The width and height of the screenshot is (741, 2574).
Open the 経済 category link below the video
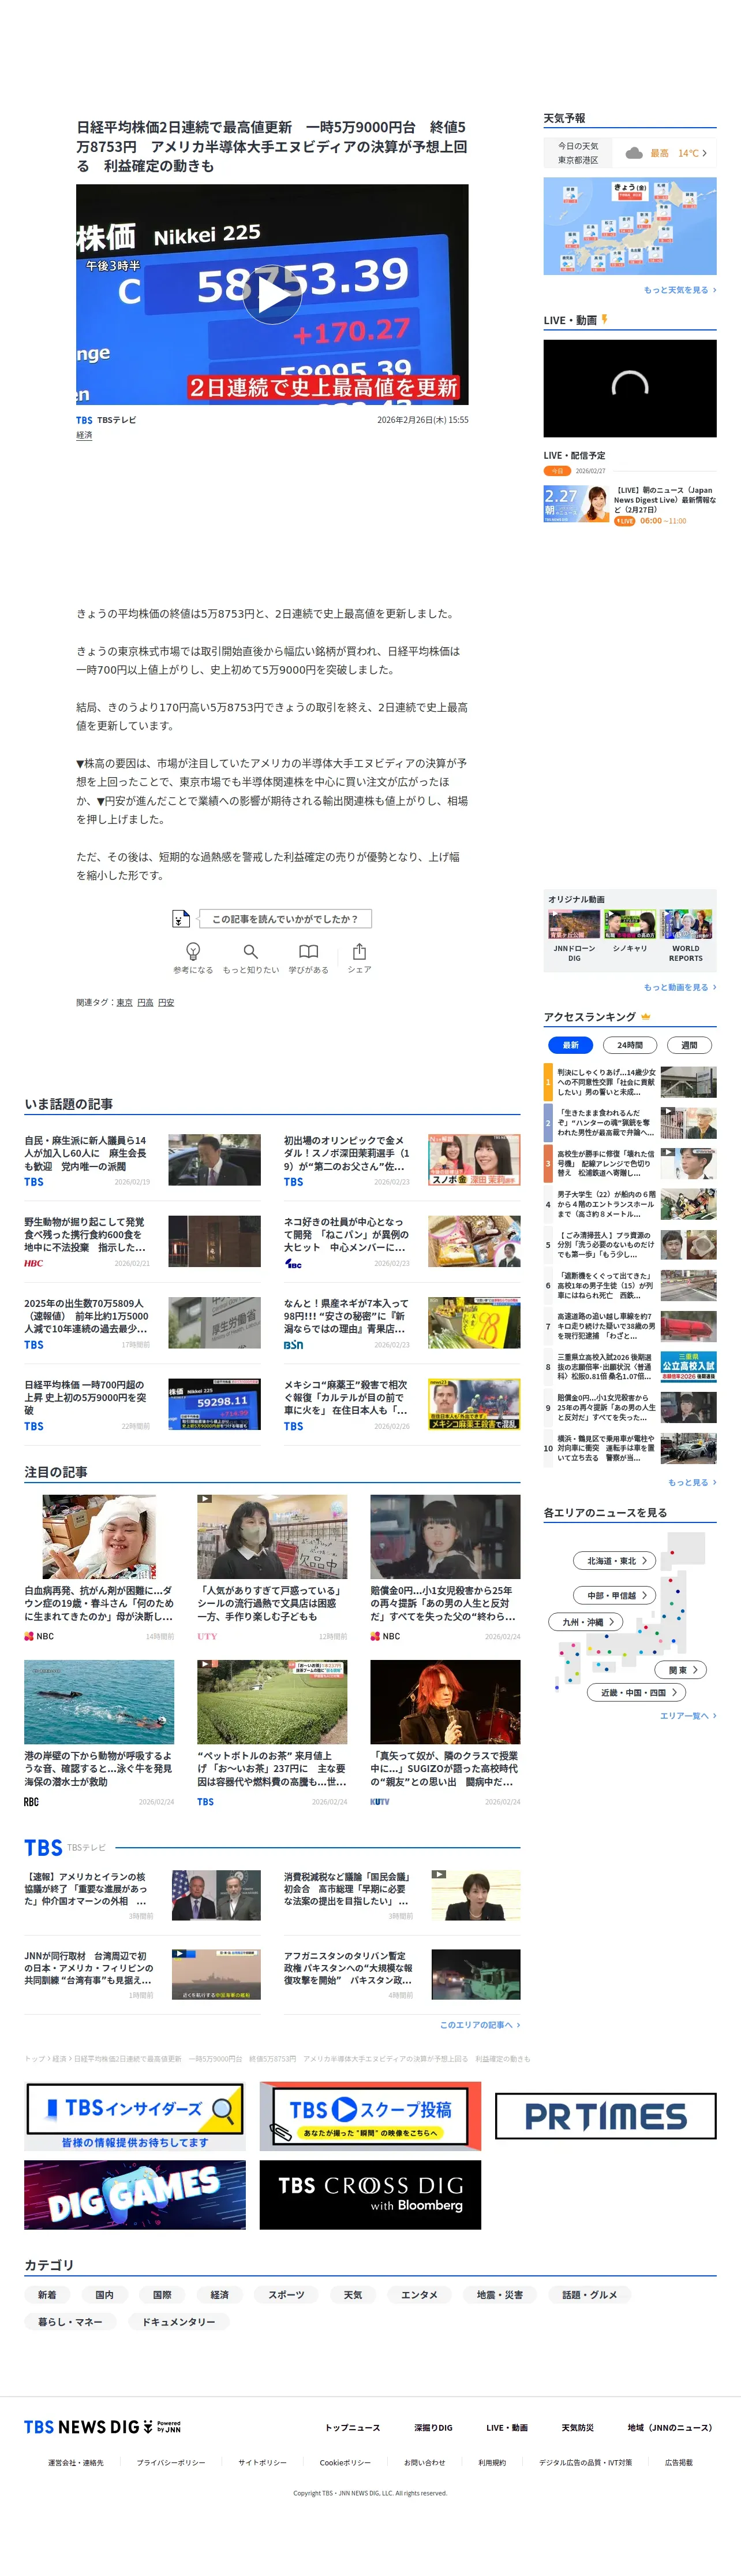point(84,436)
